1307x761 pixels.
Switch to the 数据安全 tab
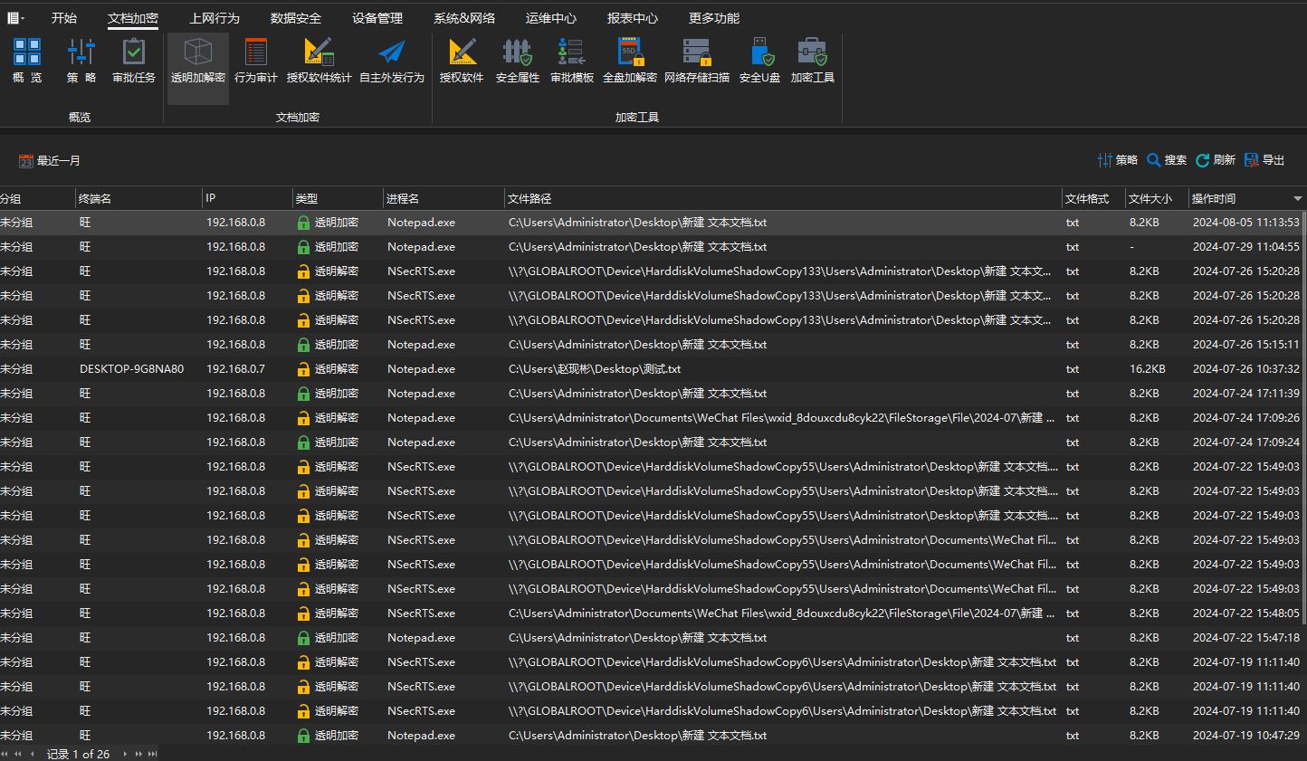pos(296,18)
